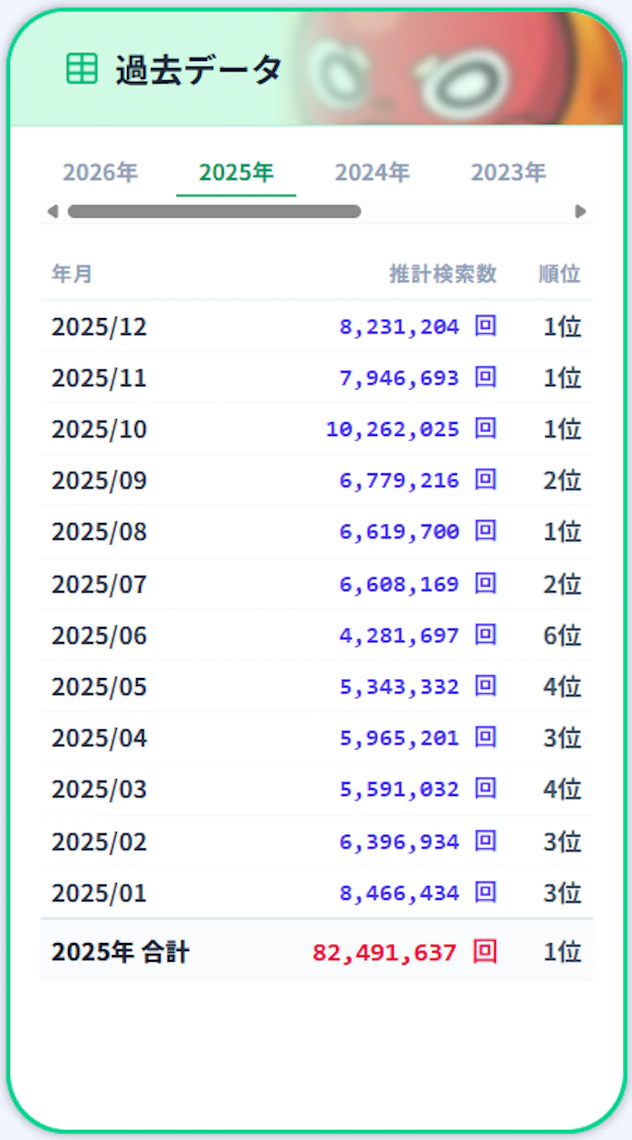The image size is (632, 1140).
Task: Click the 回 icon in the 2025/12 row
Action: pyautogui.click(x=485, y=326)
